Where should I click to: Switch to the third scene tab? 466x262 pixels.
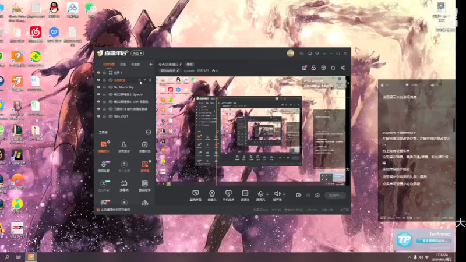coord(135,64)
